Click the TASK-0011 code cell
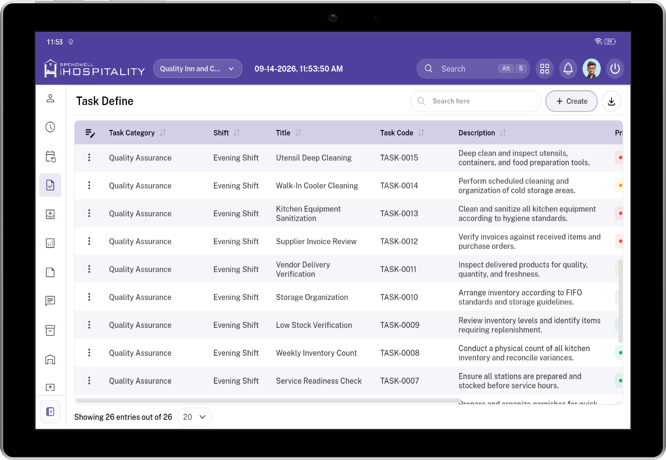 398,269
